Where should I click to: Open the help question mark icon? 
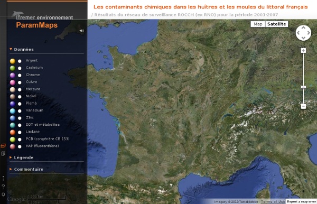pos(3,187)
